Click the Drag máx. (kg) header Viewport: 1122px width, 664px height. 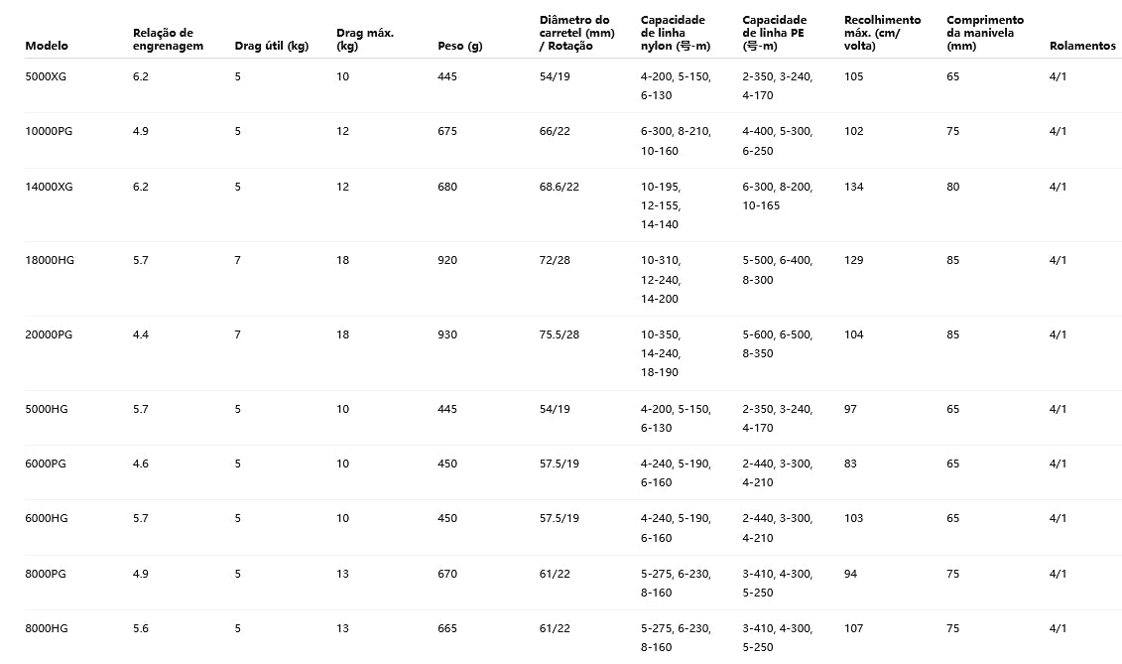pyautogui.click(x=364, y=40)
